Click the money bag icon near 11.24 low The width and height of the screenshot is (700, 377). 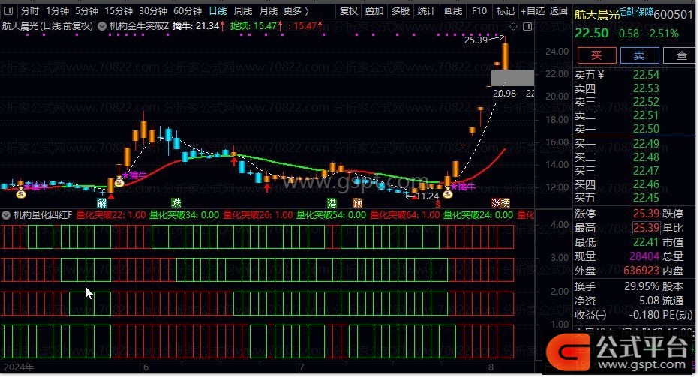448,193
